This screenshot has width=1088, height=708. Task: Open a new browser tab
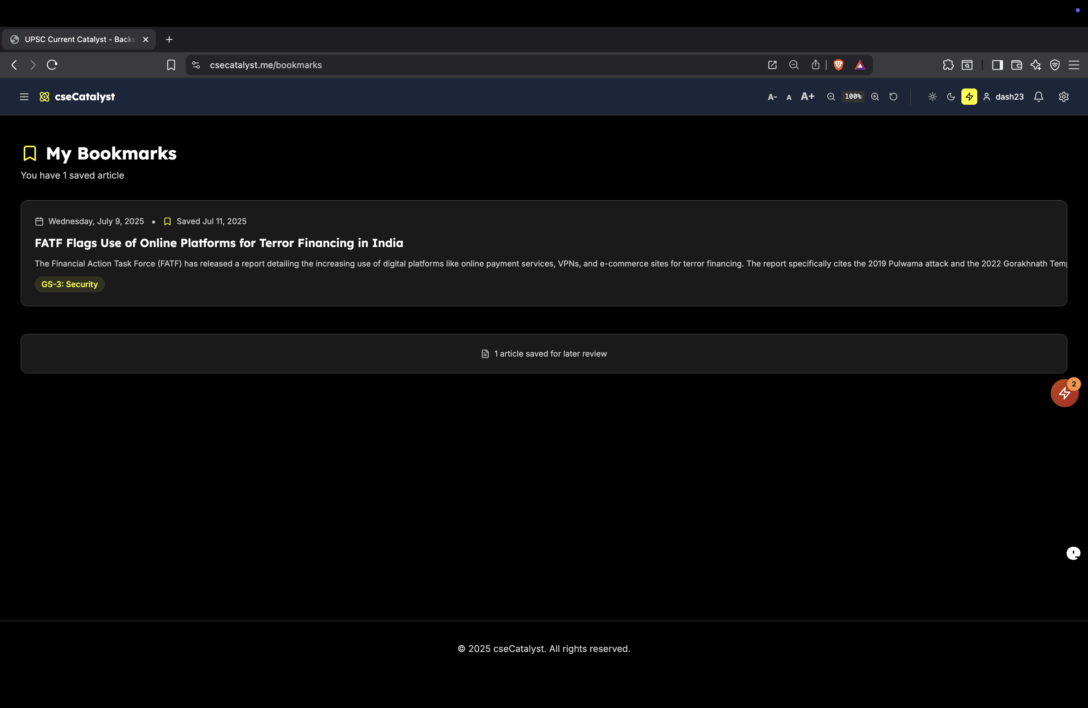pyautogui.click(x=169, y=39)
